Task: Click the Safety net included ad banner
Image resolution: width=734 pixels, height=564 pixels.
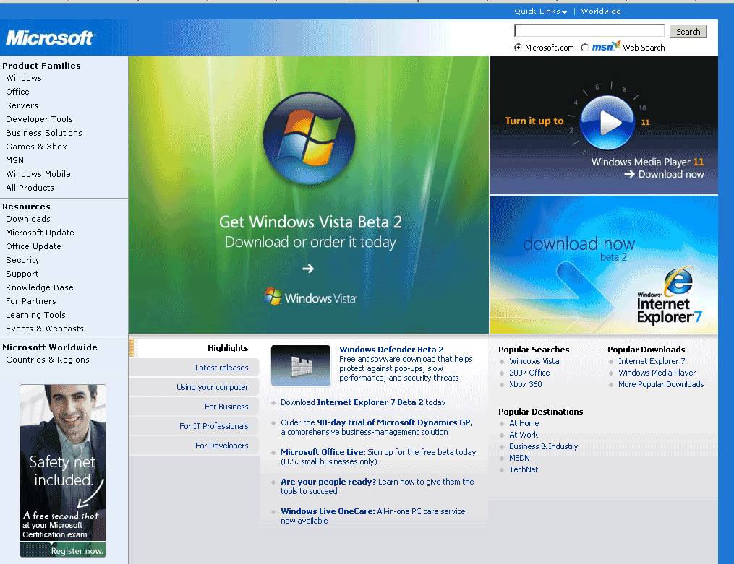Action: pyautogui.click(x=63, y=471)
